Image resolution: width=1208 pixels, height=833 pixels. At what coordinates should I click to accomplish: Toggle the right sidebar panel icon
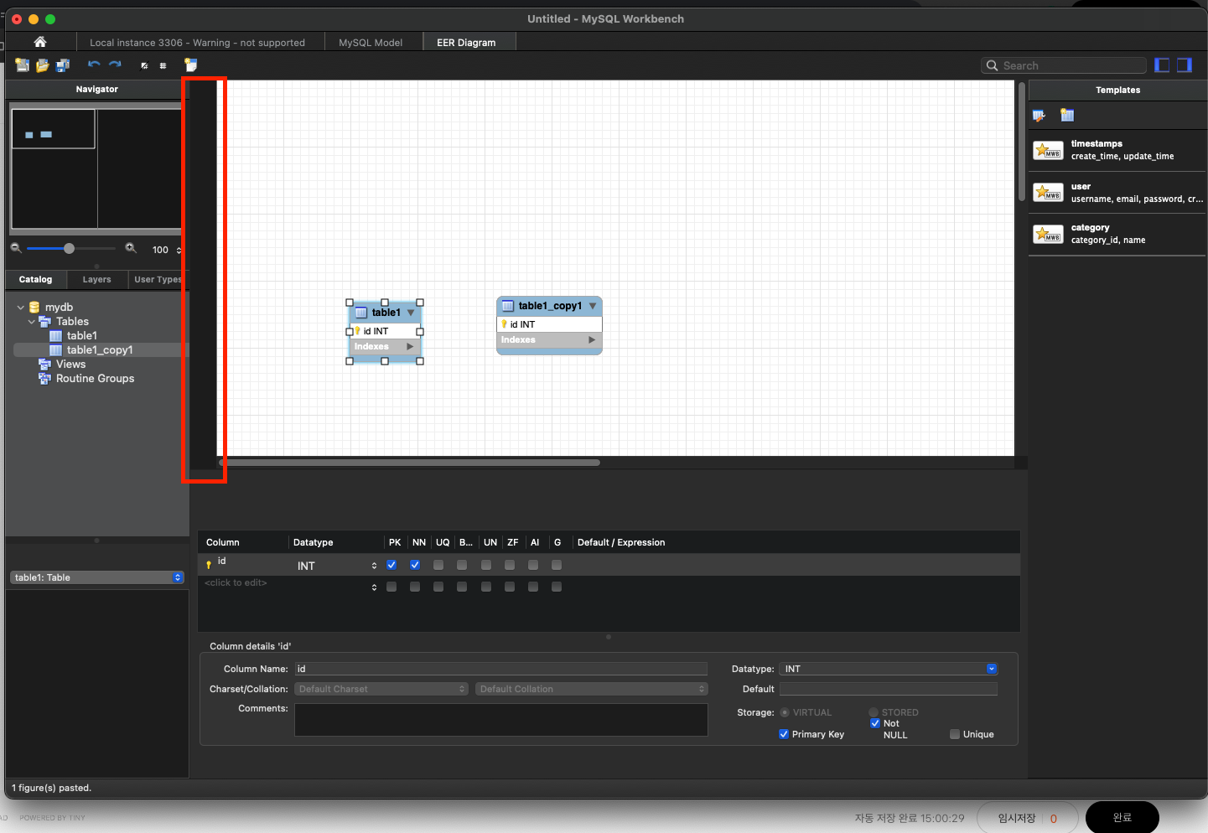(x=1185, y=65)
